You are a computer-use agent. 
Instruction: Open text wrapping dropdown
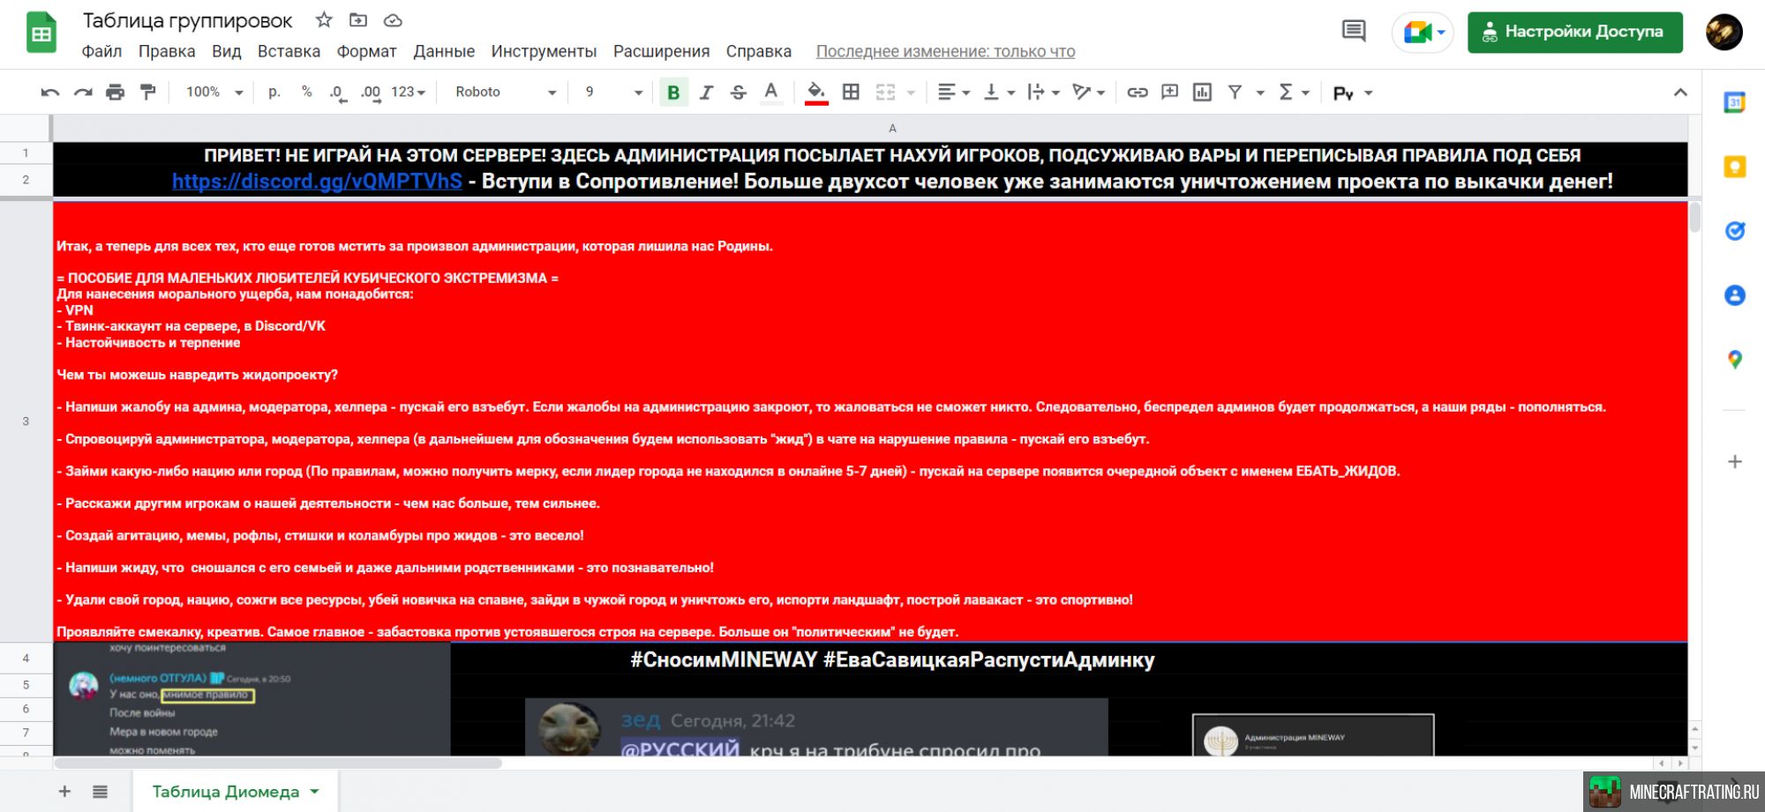click(1044, 92)
